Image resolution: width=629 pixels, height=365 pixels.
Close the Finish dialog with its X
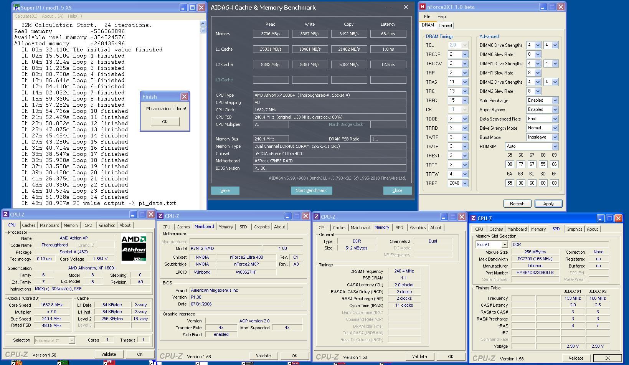pyautogui.click(x=184, y=97)
